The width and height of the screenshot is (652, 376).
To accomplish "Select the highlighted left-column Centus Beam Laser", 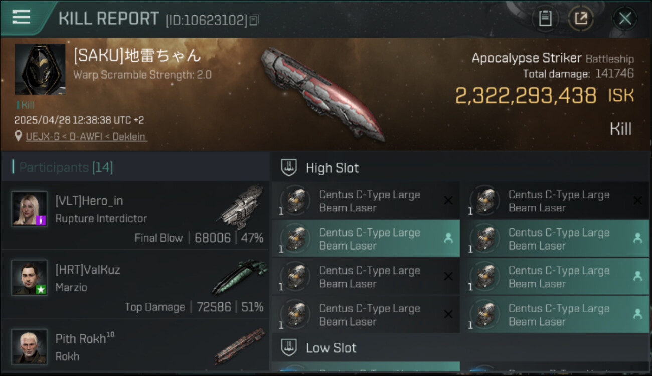I will [x=366, y=239].
